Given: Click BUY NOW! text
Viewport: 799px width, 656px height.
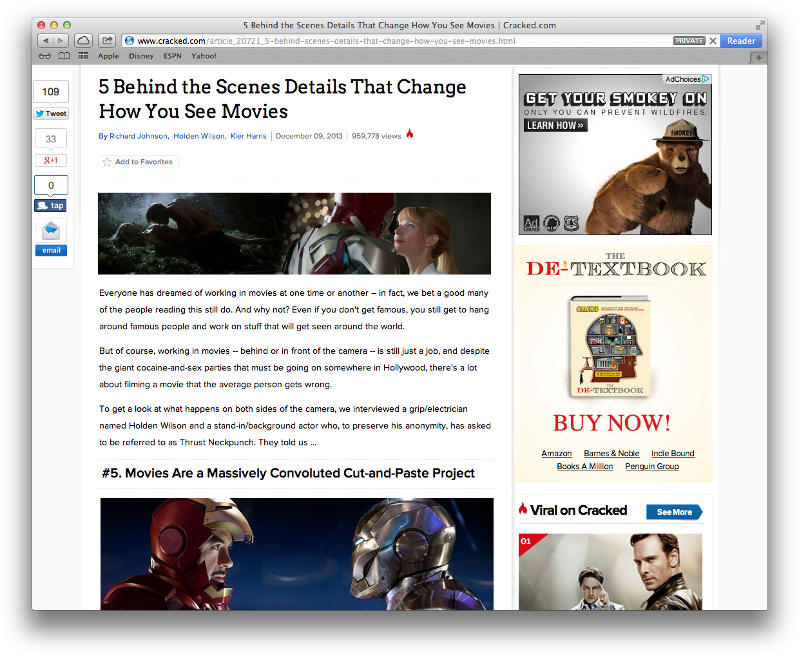Looking at the screenshot, I should coord(611,423).
